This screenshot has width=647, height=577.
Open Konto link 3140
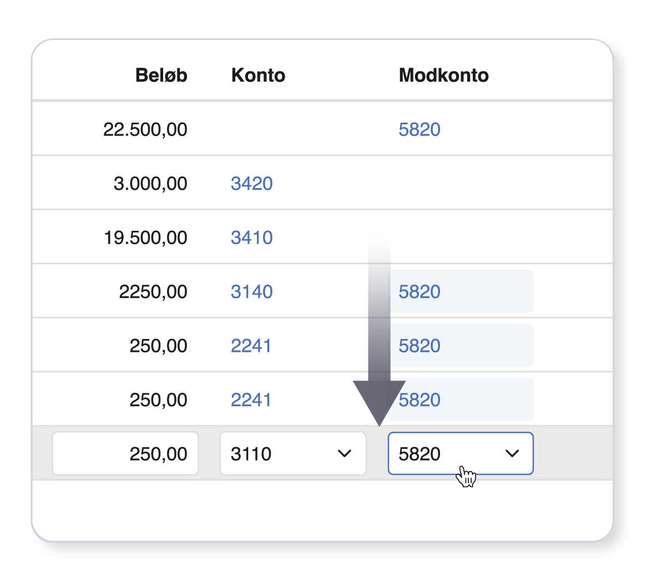coord(252,292)
